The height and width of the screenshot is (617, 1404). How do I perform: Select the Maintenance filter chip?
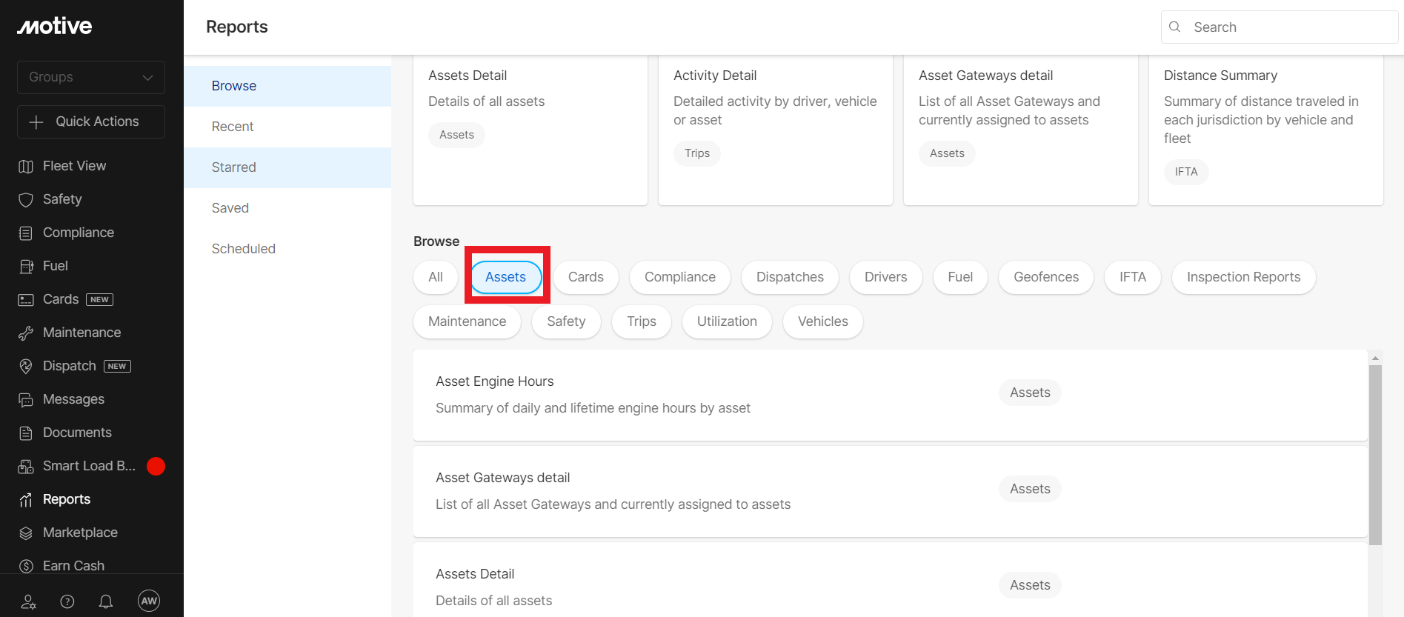(468, 321)
